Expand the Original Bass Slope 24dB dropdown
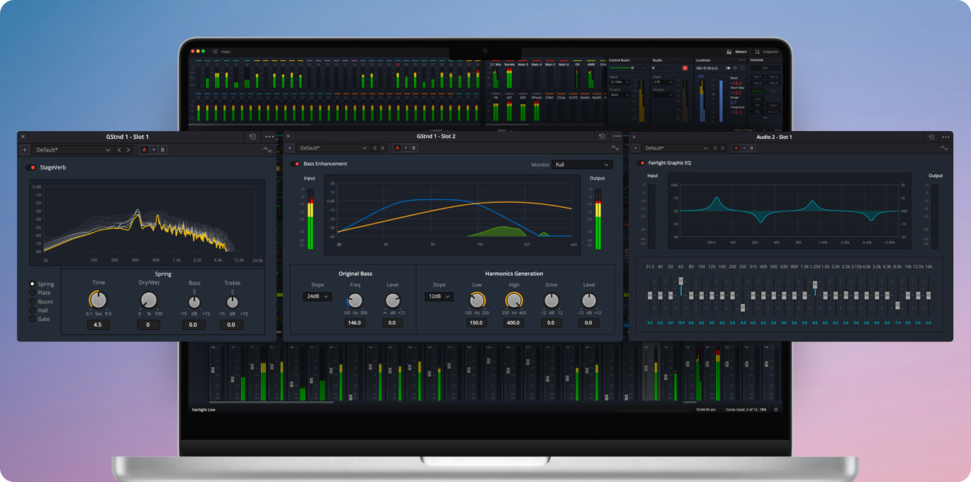Viewport: 971px width, 482px height. (317, 296)
